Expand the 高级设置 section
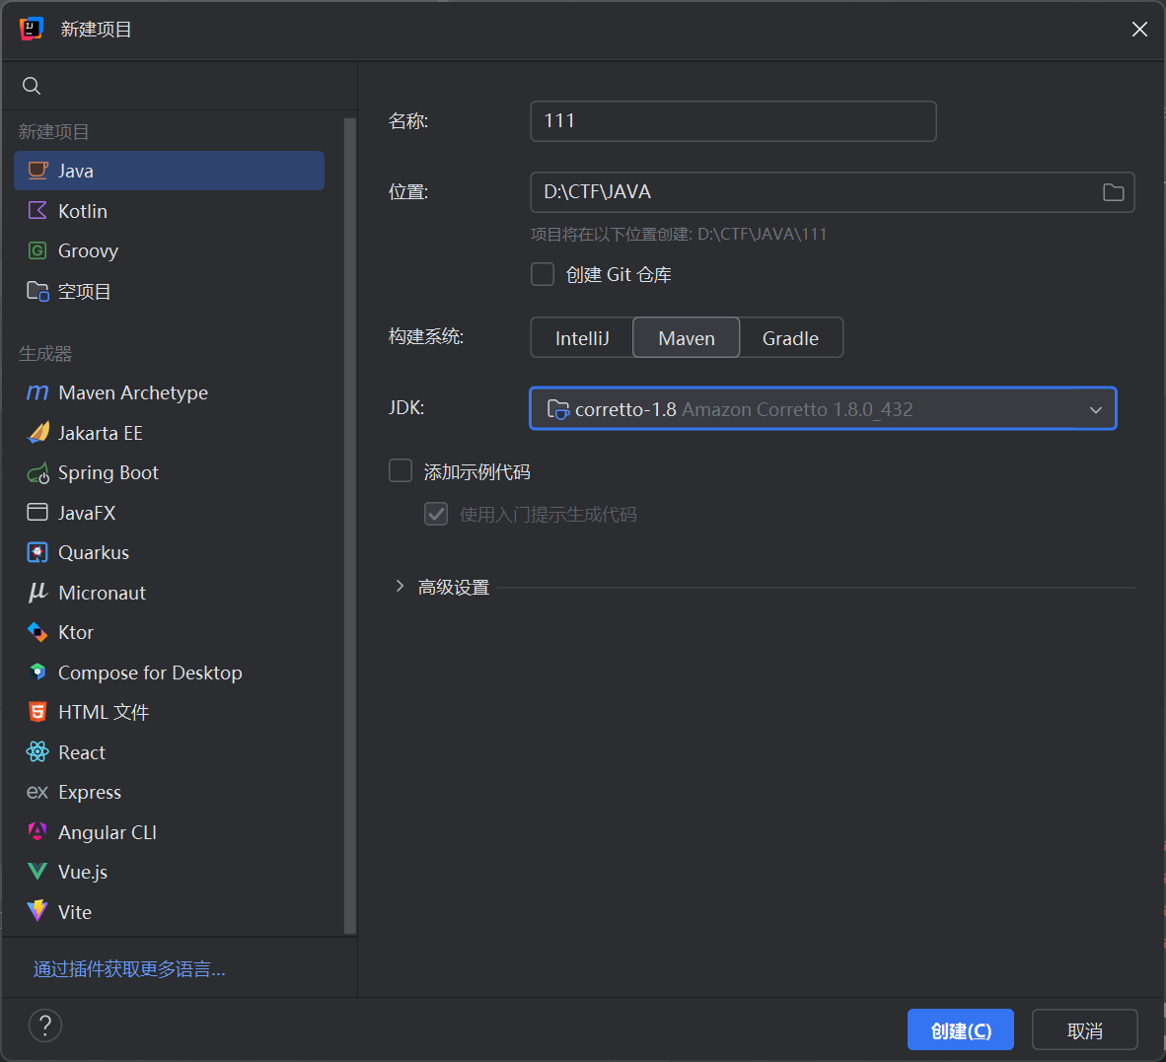Screen dimensions: 1166x1062 click(x=401, y=587)
